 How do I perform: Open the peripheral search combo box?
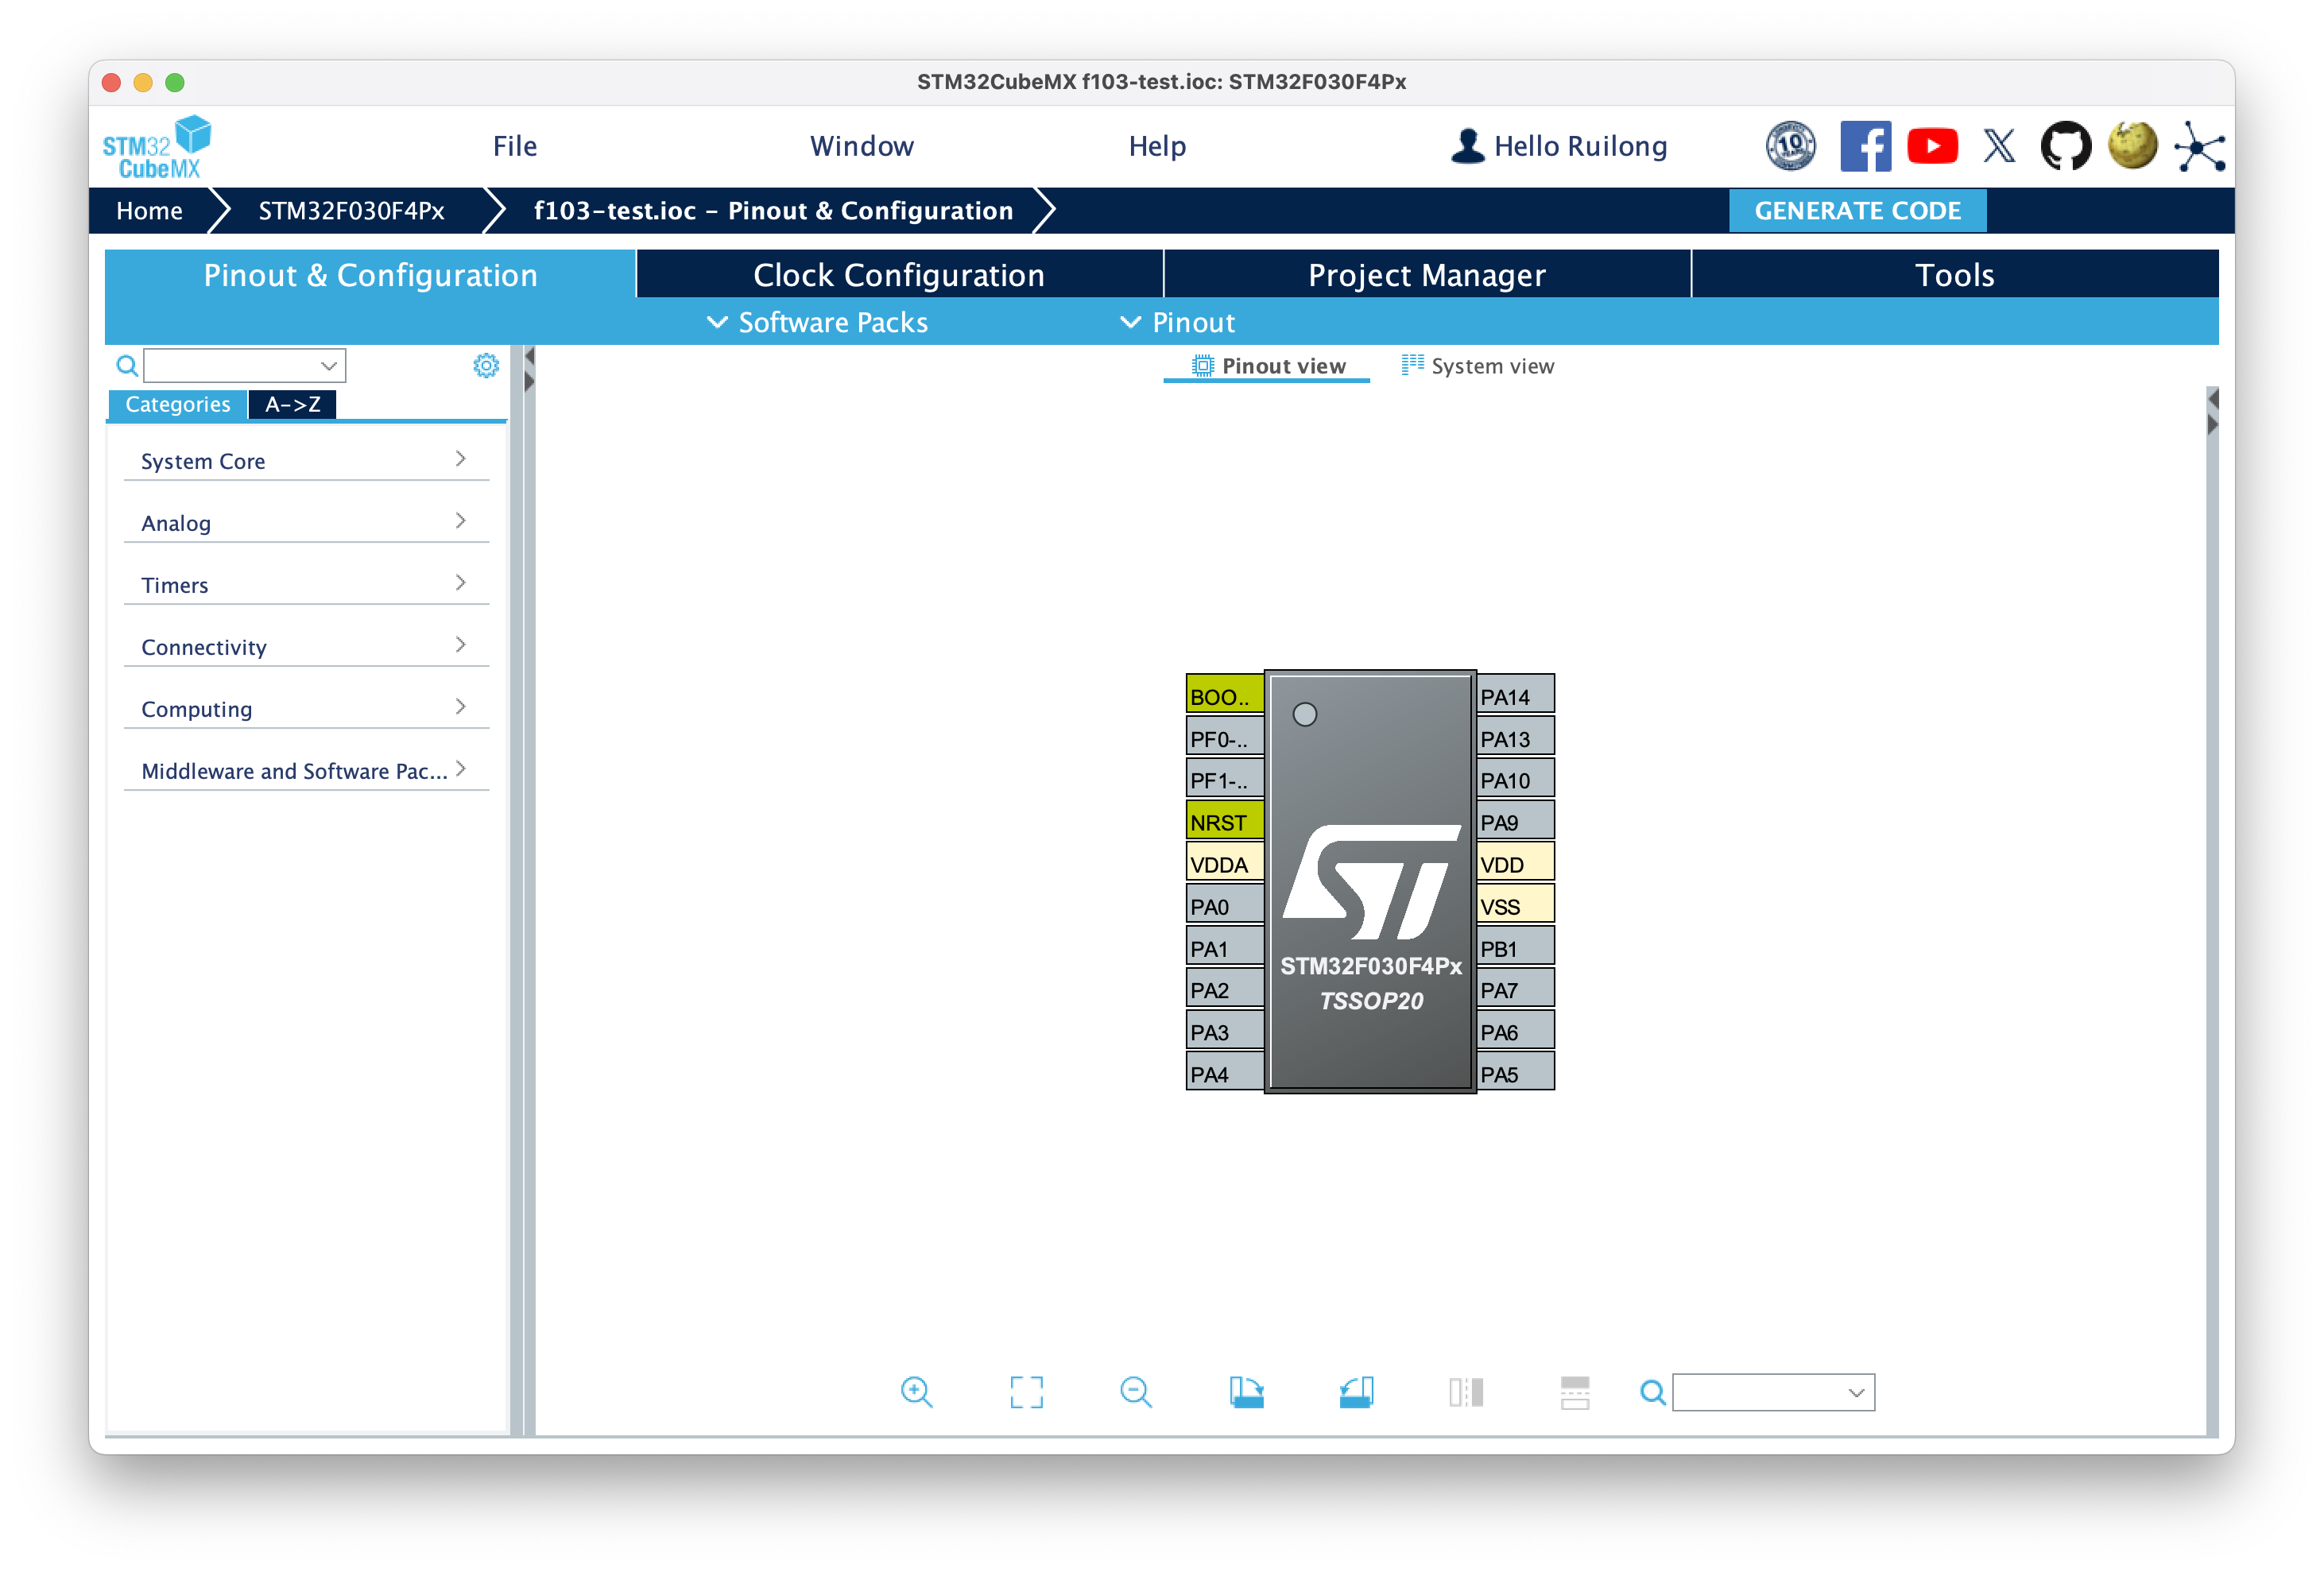click(245, 366)
